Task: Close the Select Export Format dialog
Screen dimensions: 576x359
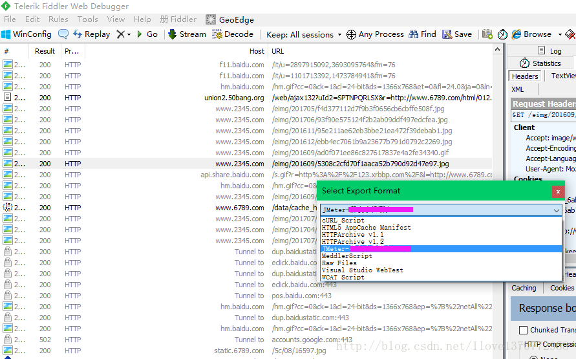Action: pyautogui.click(x=557, y=191)
